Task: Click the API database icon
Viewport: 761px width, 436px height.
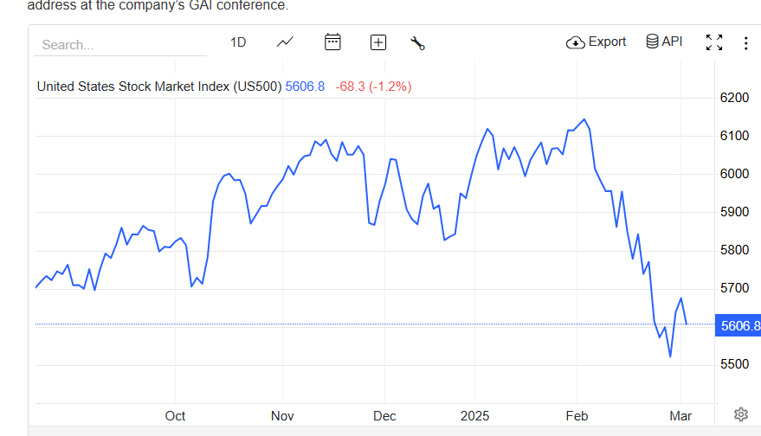Action: [652, 42]
